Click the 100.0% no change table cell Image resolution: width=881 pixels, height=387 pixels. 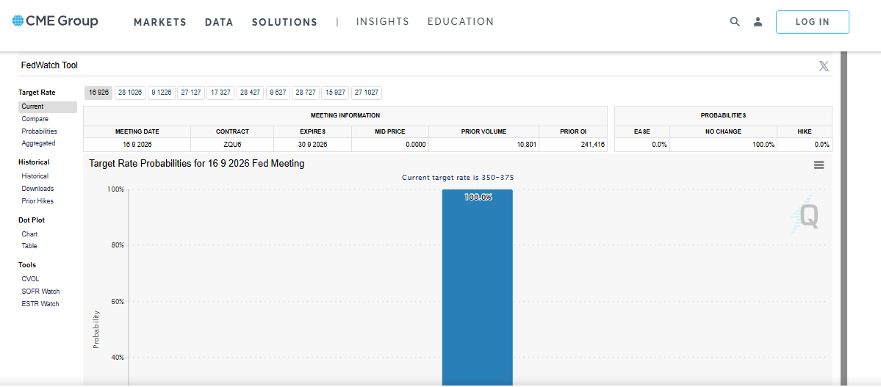point(723,145)
